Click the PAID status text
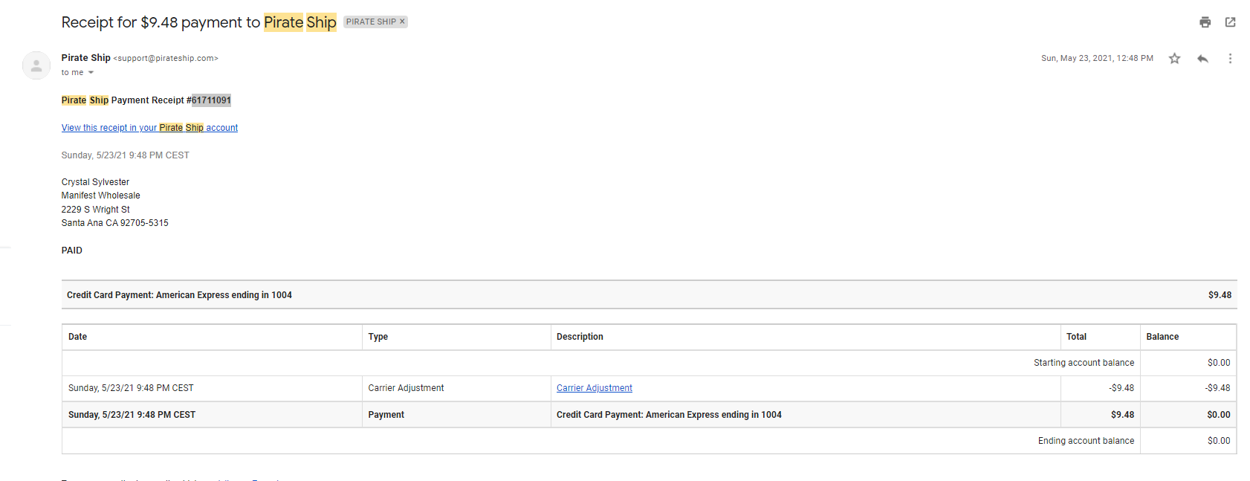 coord(72,251)
